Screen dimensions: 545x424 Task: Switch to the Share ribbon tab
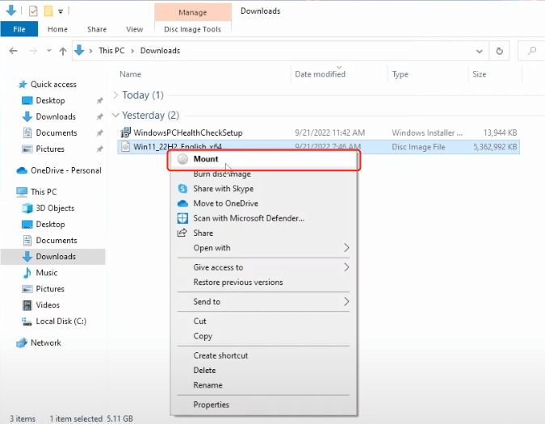click(x=97, y=29)
